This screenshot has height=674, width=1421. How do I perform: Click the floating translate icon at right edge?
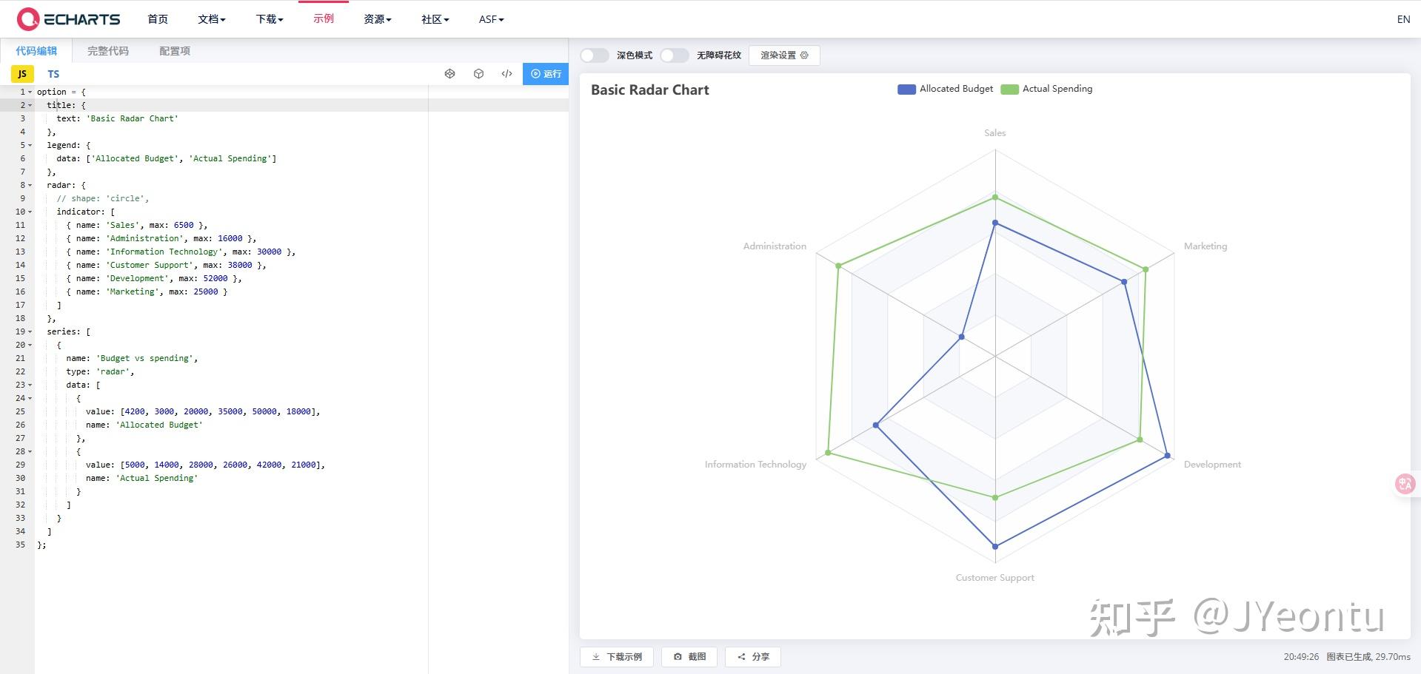[1405, 484]
